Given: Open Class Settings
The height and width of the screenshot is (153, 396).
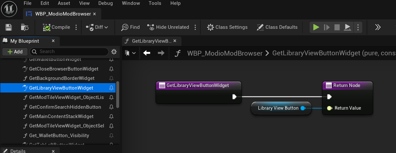Looking at the screenshot, I should (227, 27).
